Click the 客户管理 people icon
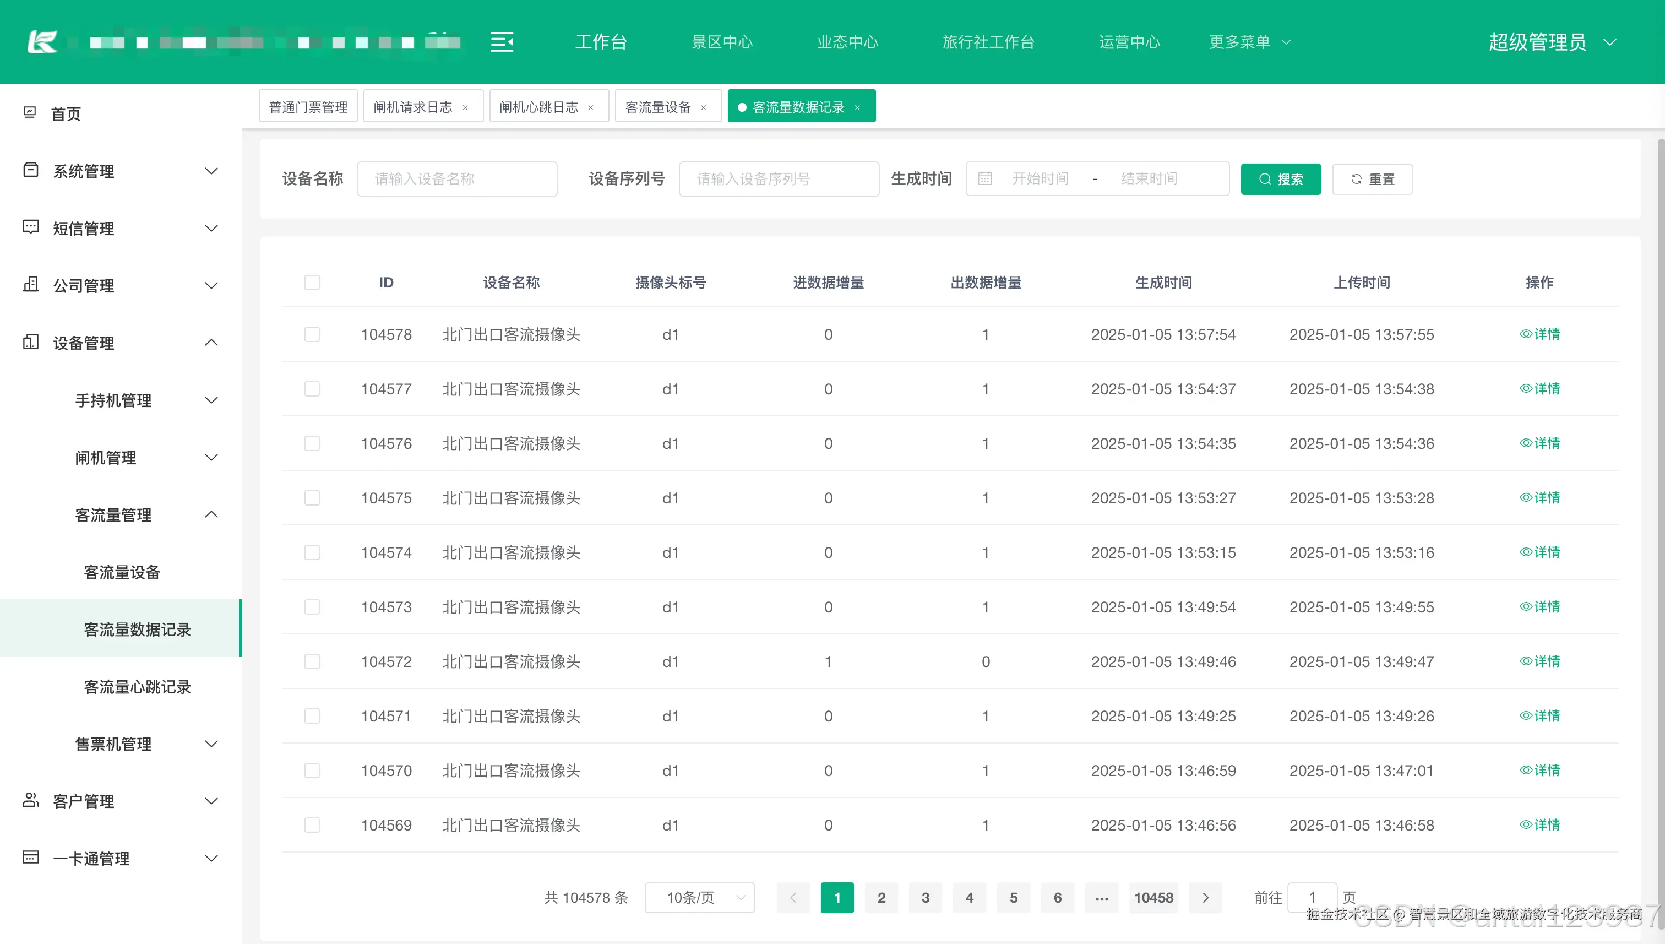 point(30,800)
